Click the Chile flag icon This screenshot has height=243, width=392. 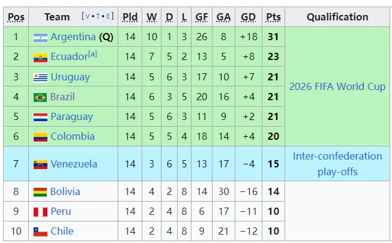click(40, 232)
